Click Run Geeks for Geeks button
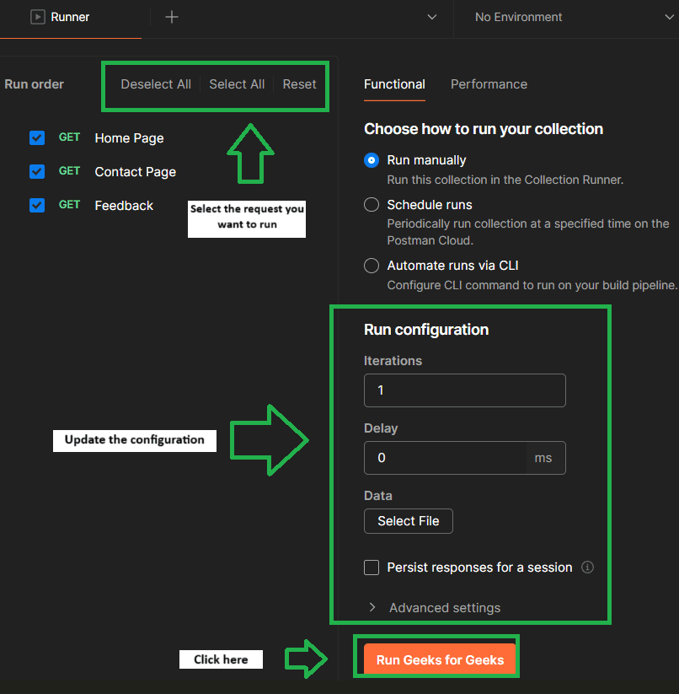The image size is (679, 694). tap(440, 659)
